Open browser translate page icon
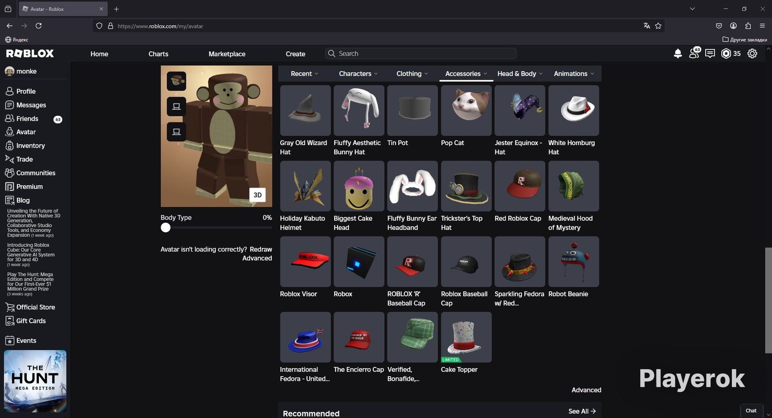Image resolution: width=772 pixels, height=418 pixels. pyautogui.click(x=647, y=26)
